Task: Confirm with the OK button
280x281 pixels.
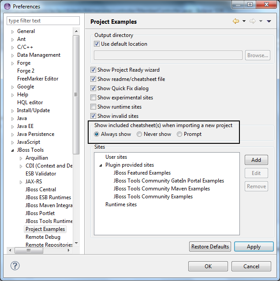Action: 208,266
